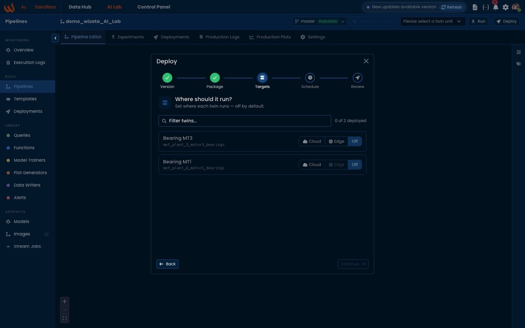Close the Deploy dialog
Viewport: 525px width, 328px height.
(x=366, y=61)
